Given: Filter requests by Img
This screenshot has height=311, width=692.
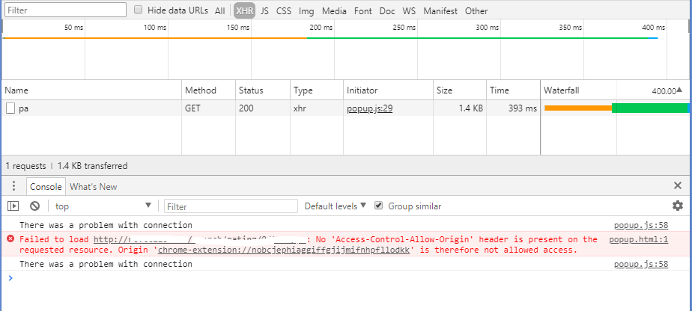Looking at the screenshot, I should [306, 11].
